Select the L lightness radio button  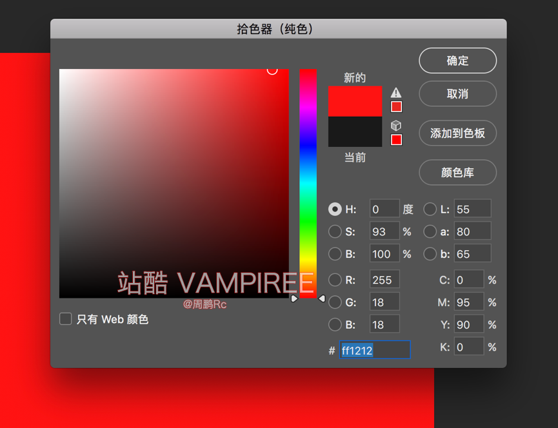[430, 209]
